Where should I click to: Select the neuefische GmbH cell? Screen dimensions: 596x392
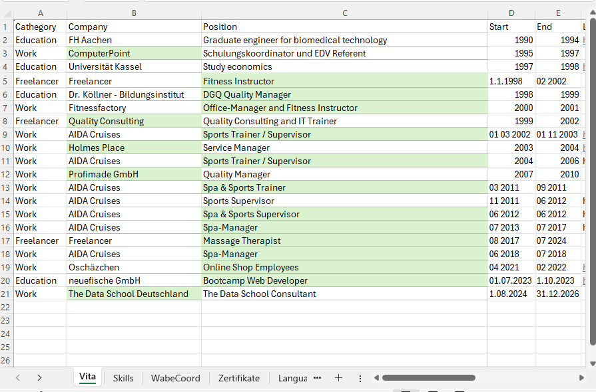(134, 280)
